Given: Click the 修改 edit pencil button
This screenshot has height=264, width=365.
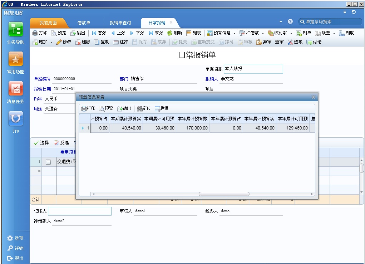Looking at the screenshot, I should point(64,42).
